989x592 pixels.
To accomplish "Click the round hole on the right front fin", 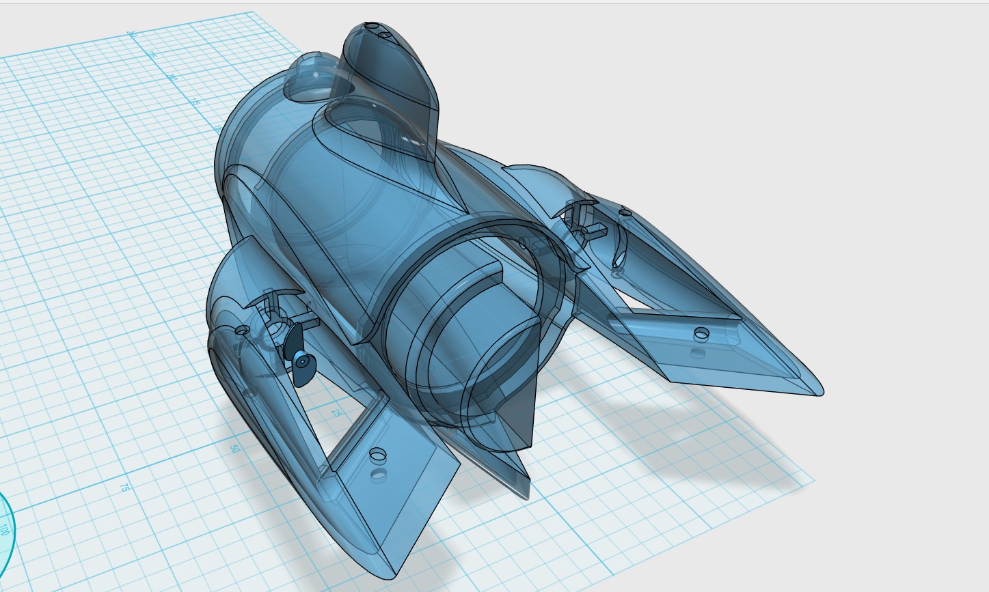I will point(701,334).
